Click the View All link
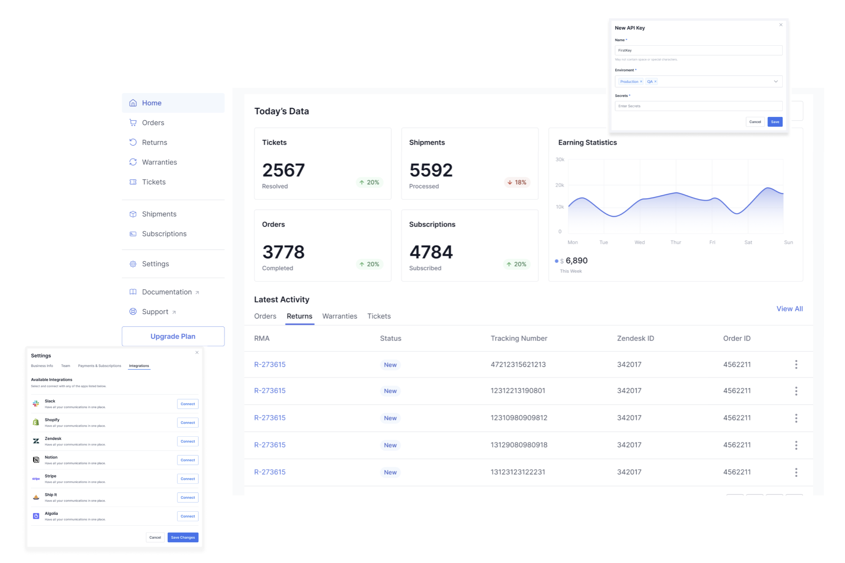The width and height of the screenshot is (845, 563). [x=789, y=309]
